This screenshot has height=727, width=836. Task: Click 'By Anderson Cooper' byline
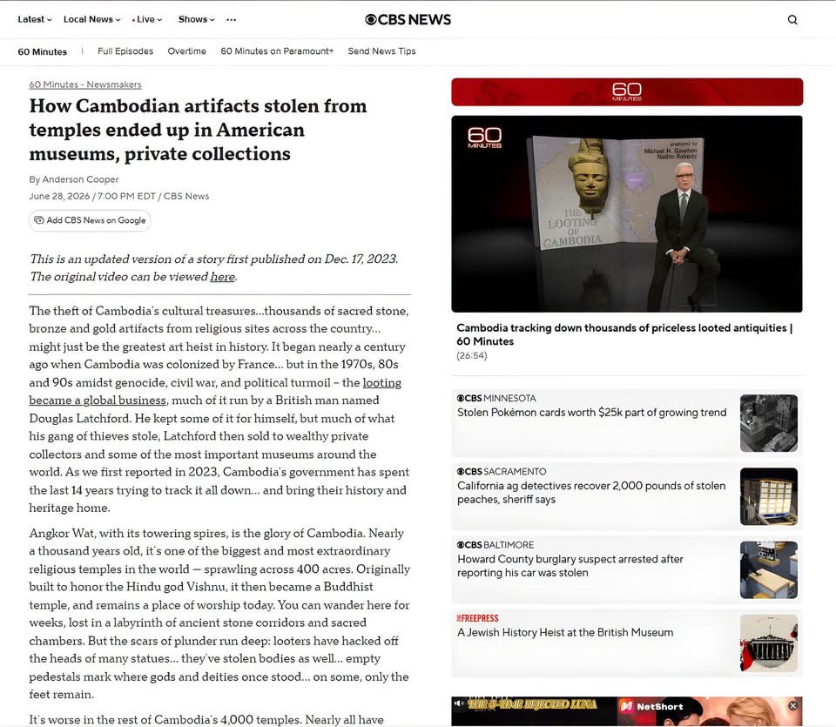[x=73, y=179]
